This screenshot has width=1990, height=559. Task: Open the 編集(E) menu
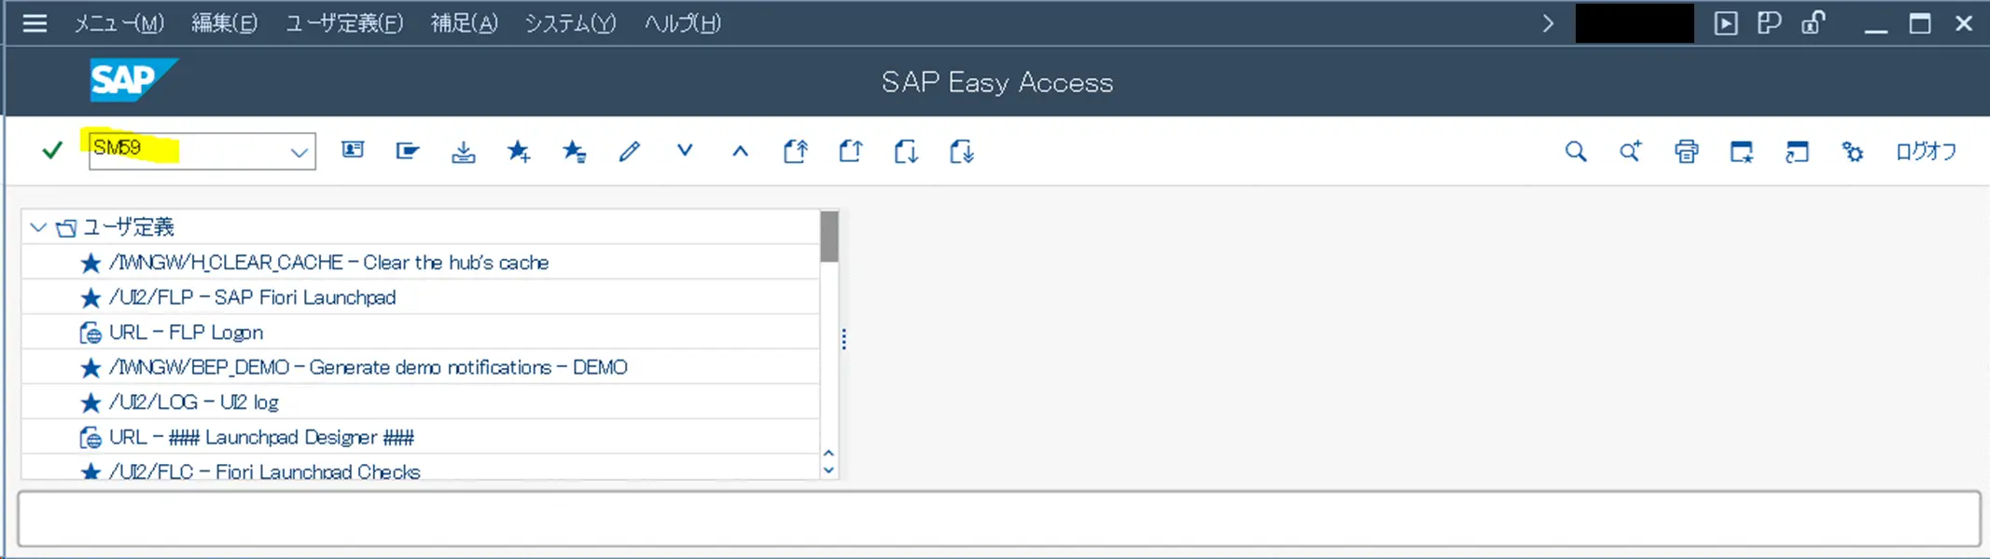pos(224,23)
